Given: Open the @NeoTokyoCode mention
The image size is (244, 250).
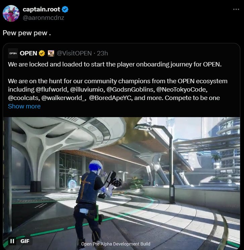Looking at the screenshot, I should point(182,90).
